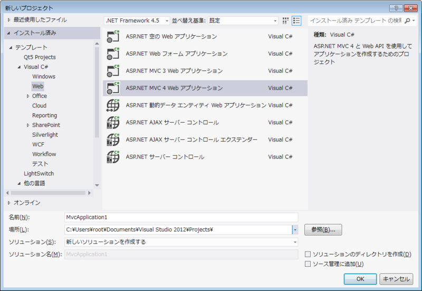
Task: Click the キャンセル button
Action: pyautogui.click(x=396, y=279)
